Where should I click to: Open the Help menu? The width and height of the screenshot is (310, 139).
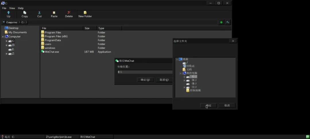click(x=21, y=8)
